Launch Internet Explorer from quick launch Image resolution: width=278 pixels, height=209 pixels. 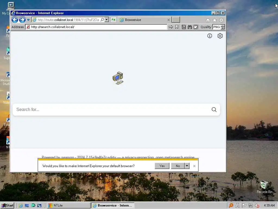(21, 206)
